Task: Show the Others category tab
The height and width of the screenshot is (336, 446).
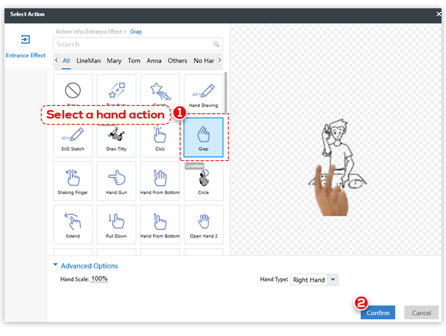Action: pyautogui.click(x=177, y=60)
